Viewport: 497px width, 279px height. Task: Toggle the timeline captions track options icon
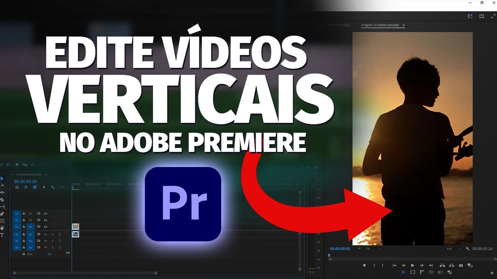(x=62, y=187)
